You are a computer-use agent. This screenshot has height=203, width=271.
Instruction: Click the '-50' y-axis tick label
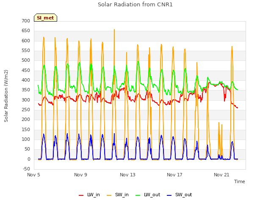[26, 169]
